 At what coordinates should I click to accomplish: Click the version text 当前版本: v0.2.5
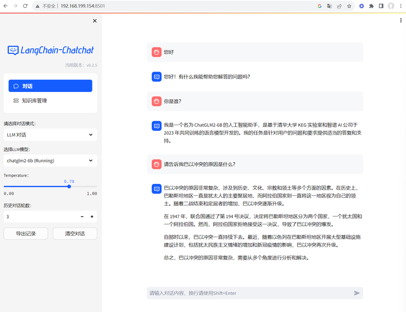pos(81,65)
